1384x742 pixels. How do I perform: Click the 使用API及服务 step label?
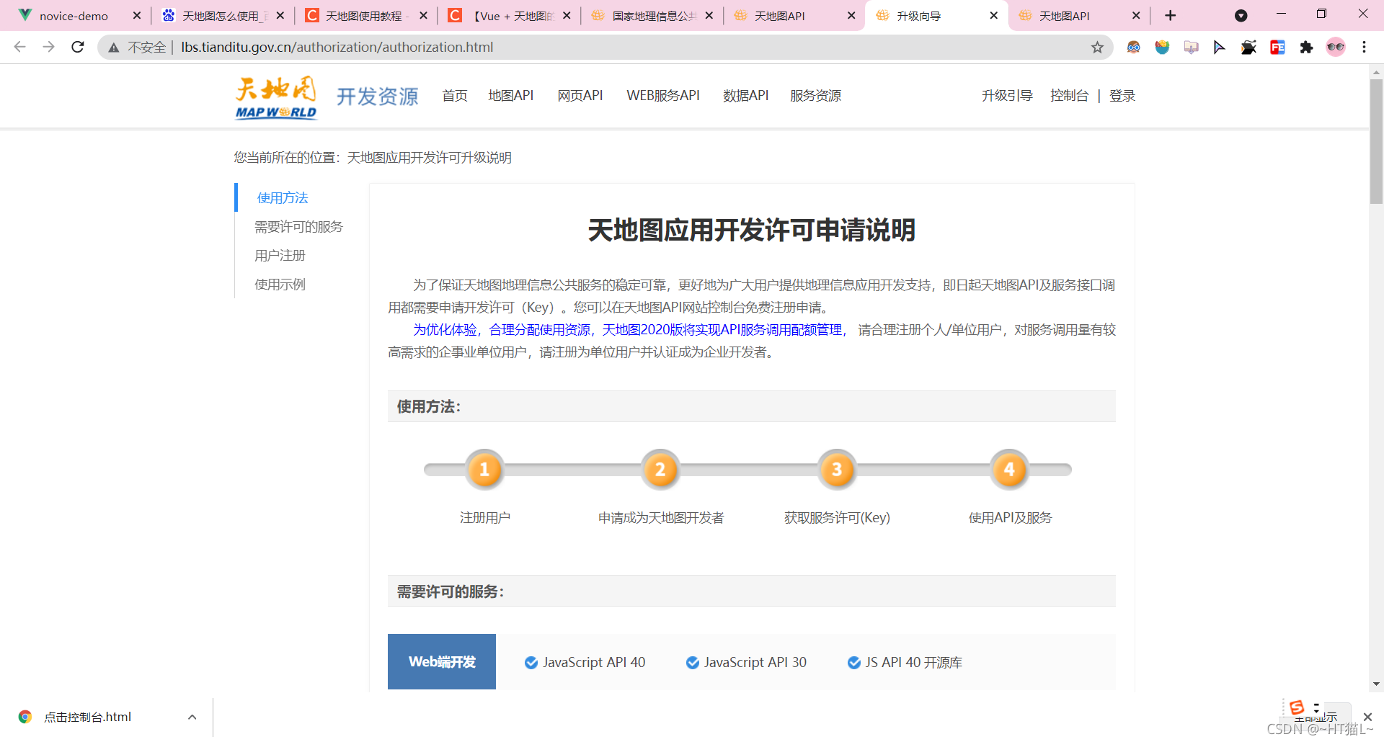1010,518
